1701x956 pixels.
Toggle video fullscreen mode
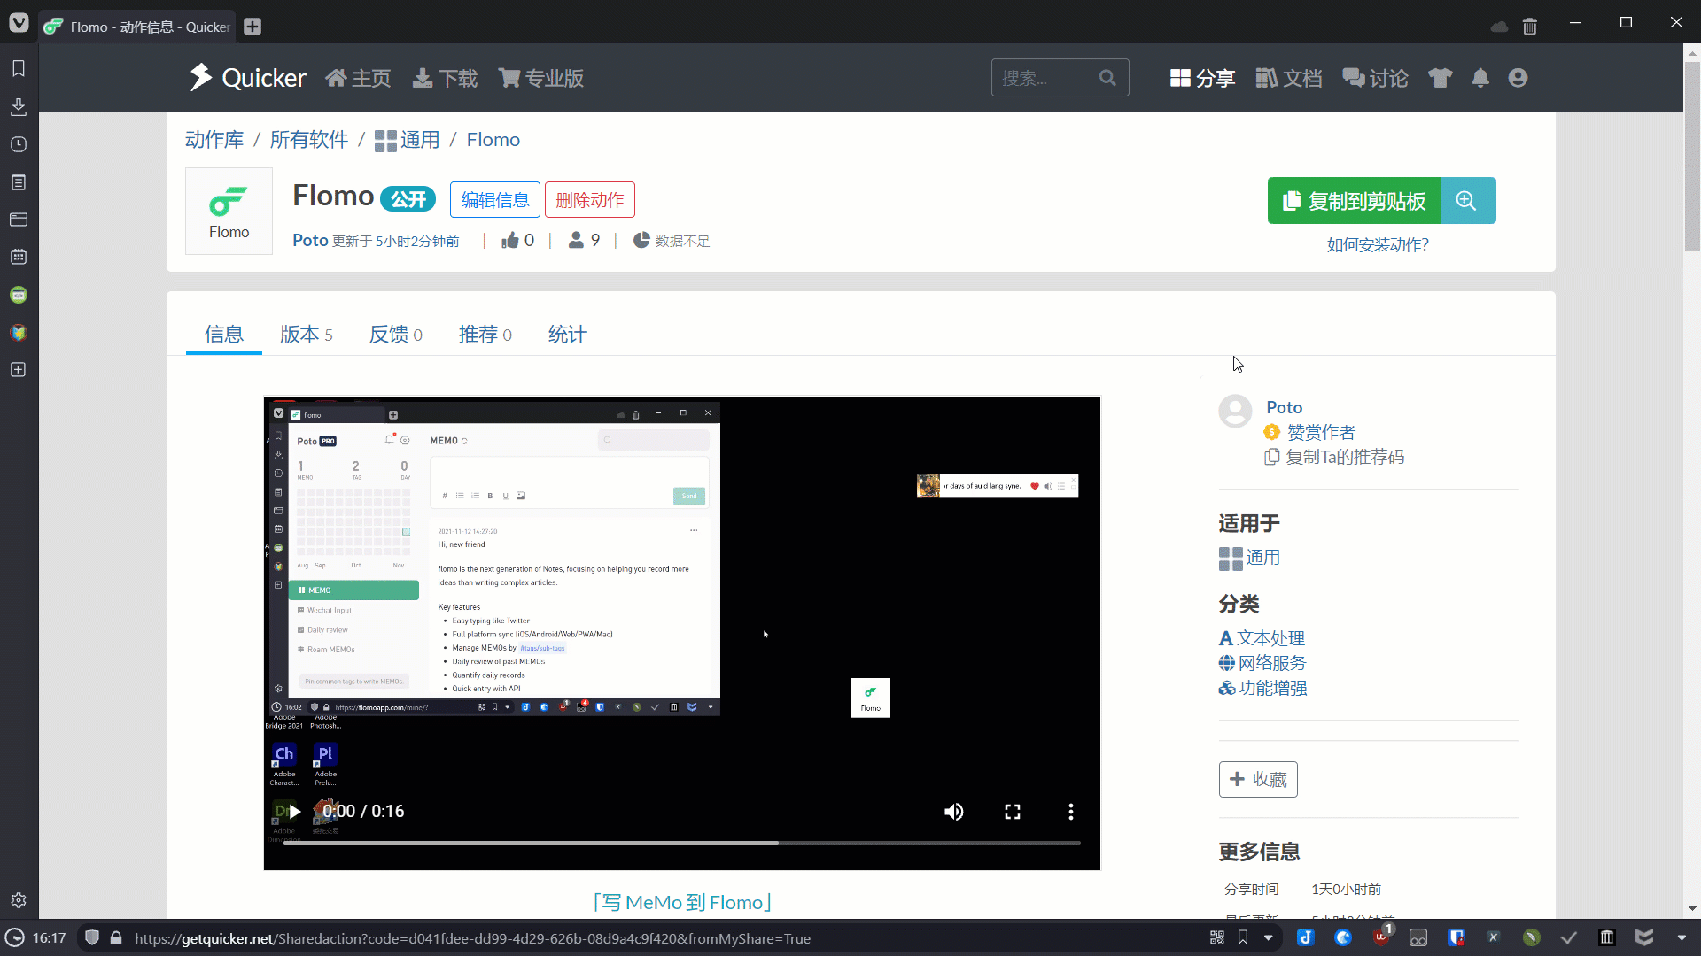point(1013,812)
